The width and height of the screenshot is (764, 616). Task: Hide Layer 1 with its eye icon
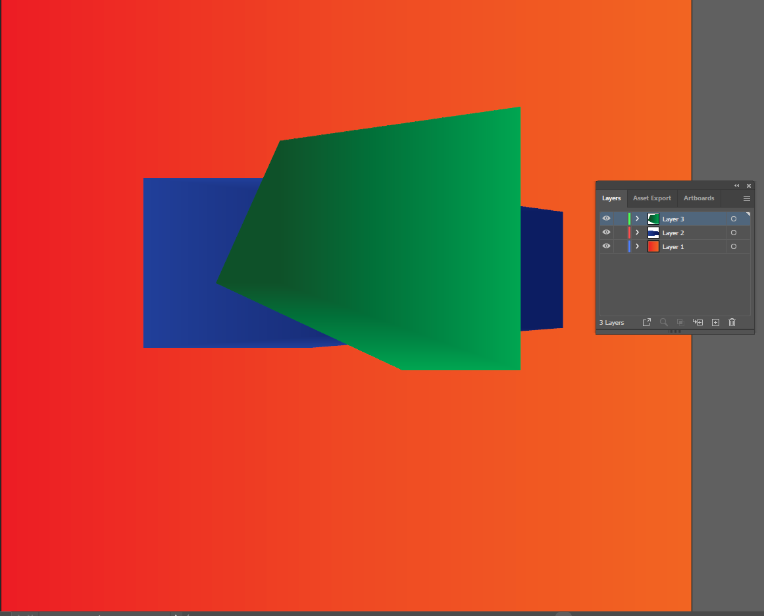tap(606, 246)
